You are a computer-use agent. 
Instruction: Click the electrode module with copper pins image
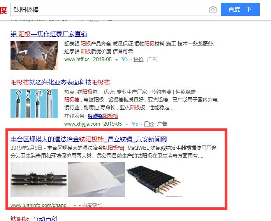point(153,180)
